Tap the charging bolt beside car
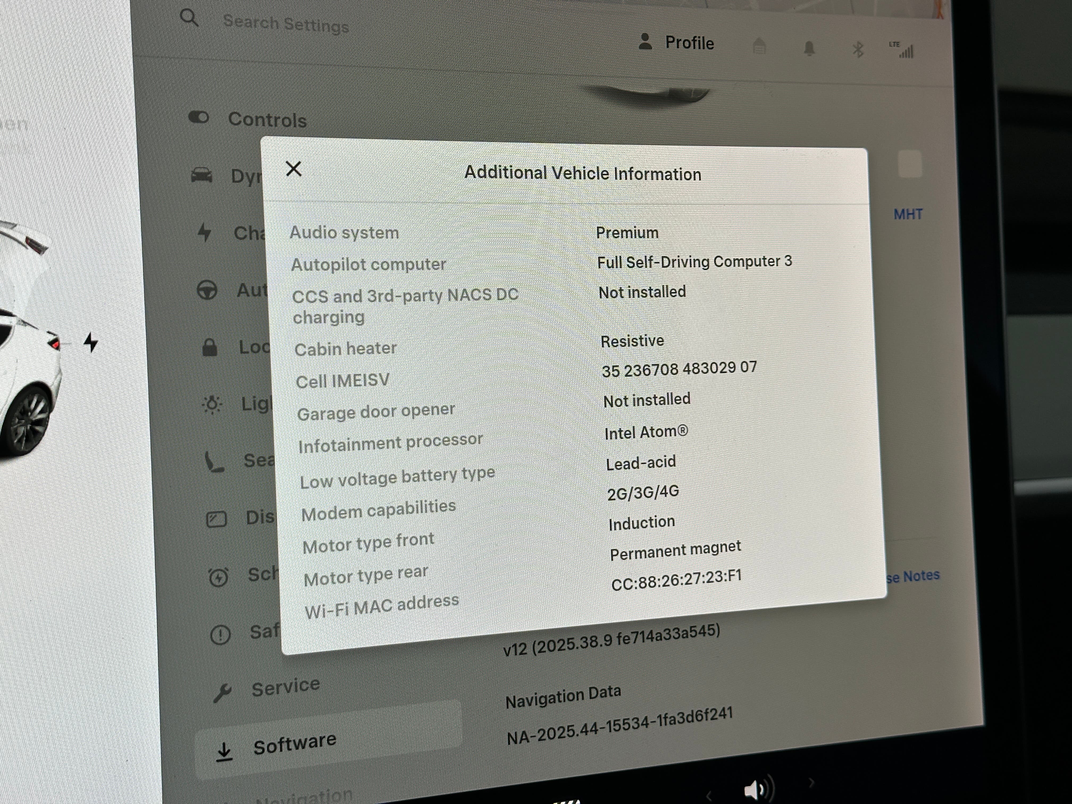This screenshot has height=804, width=1072. click(91, 342)
